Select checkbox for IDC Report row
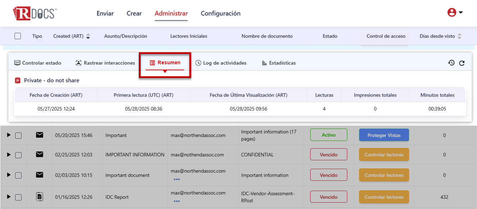Screen dimensions: 477x209 pos(18,197)
